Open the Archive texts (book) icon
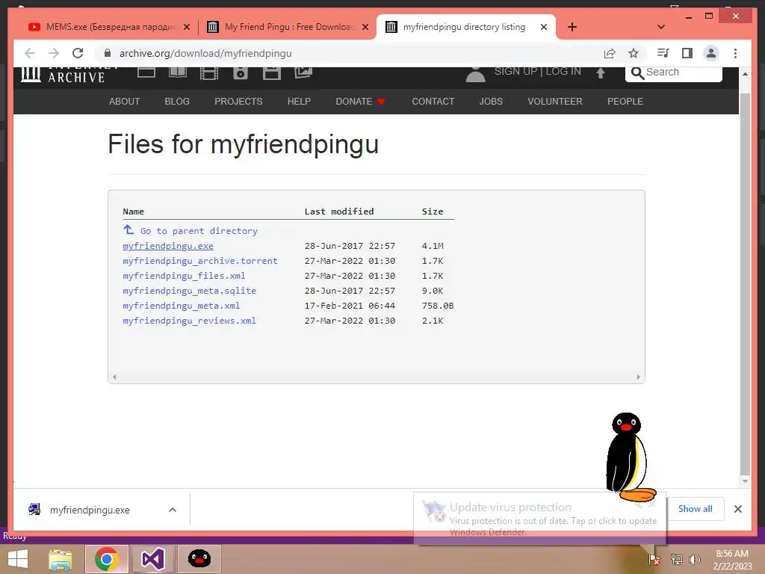Image resolution: width=765 pixels, height=574 pixels. 178,72
